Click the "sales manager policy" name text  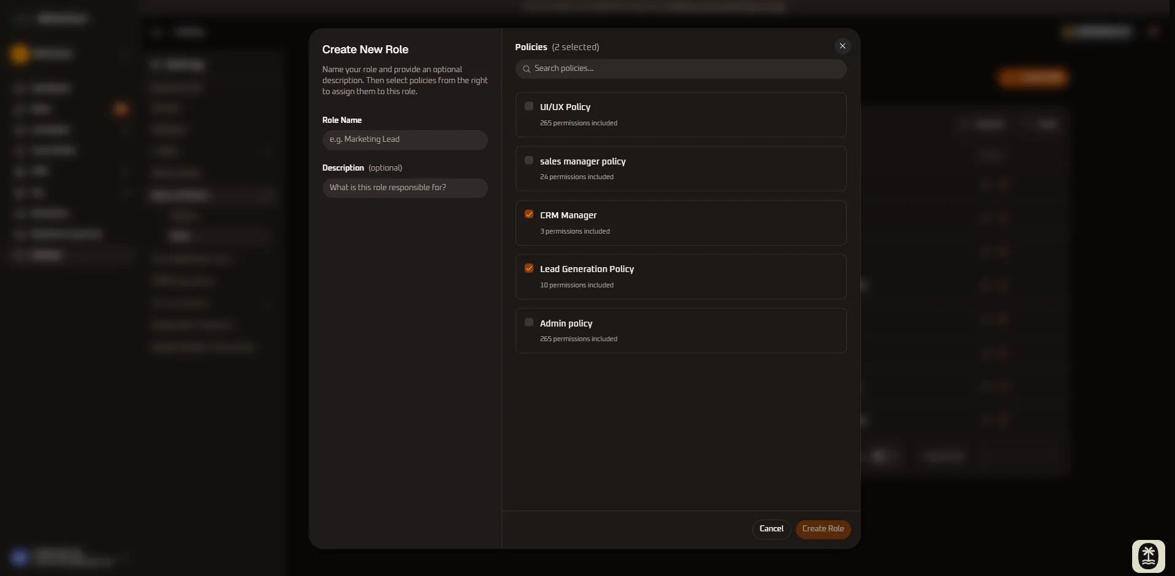(583, 161)
